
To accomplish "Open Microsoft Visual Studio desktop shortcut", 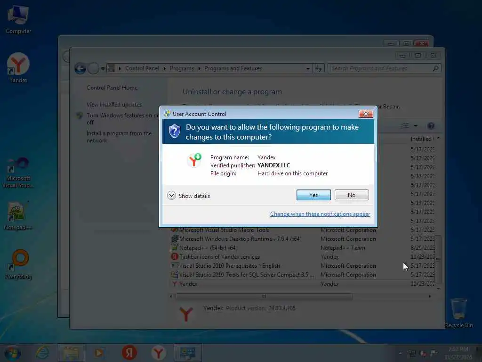I will [18, 173].
